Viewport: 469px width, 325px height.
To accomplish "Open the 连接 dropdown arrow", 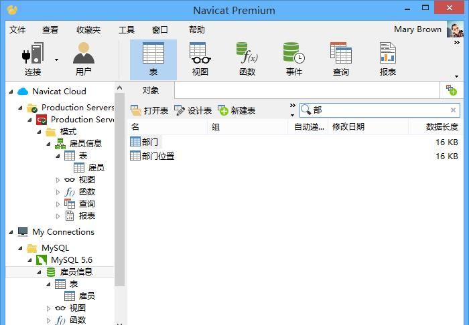I will pos(56,60).
